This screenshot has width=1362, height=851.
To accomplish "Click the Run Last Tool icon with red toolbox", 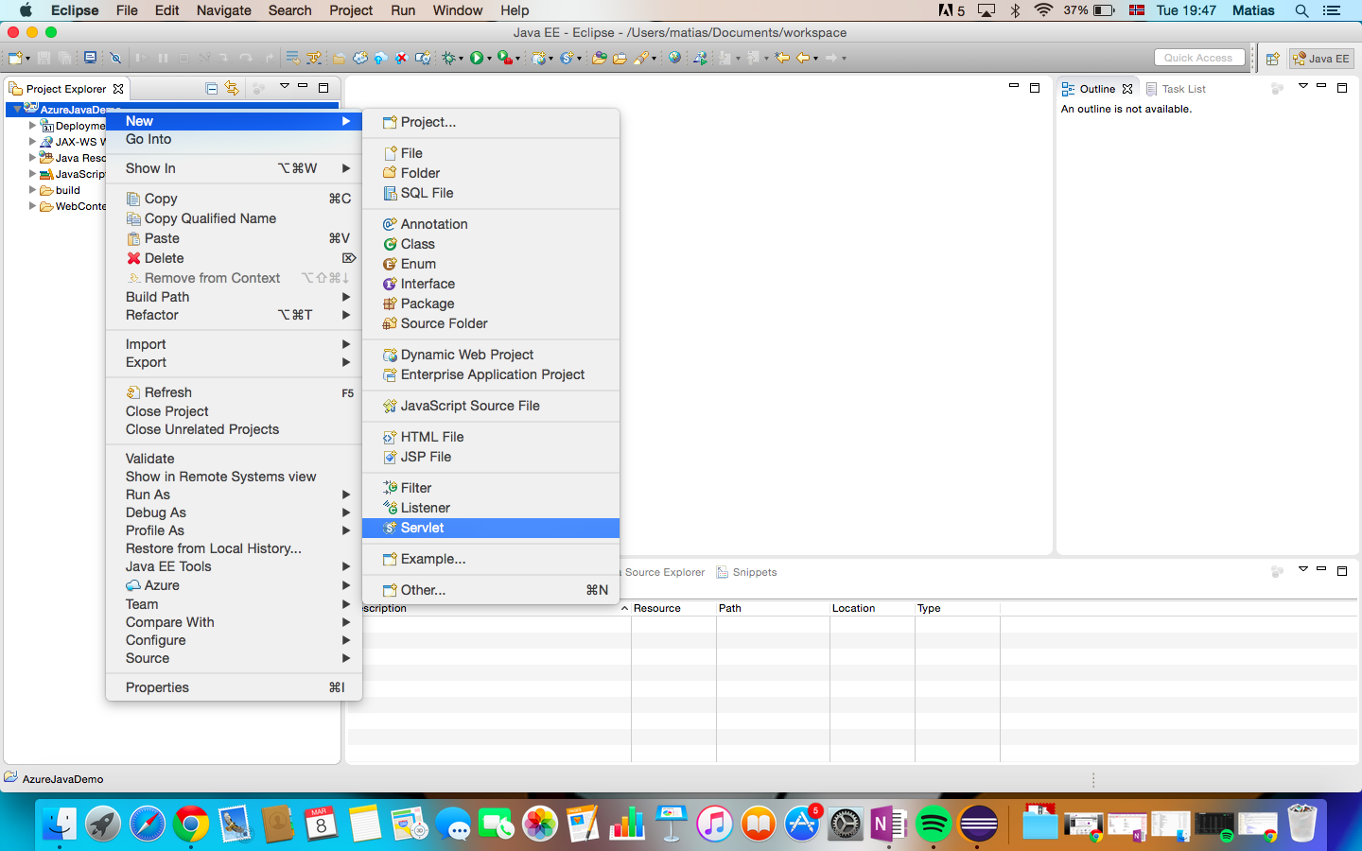I will (506, 58).
